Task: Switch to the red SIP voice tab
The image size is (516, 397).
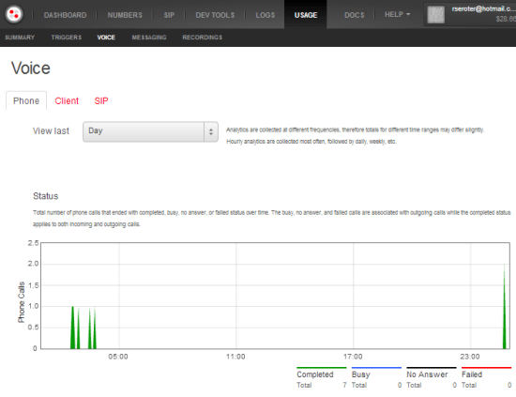Action: click(x=101, y=100)
